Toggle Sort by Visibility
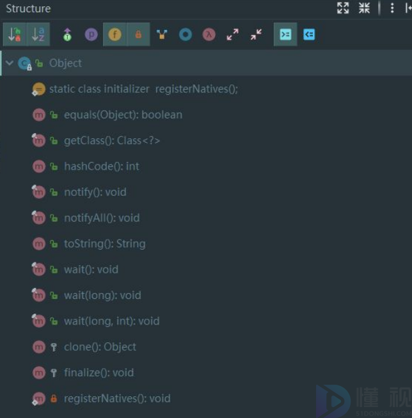 coord(15,35)
